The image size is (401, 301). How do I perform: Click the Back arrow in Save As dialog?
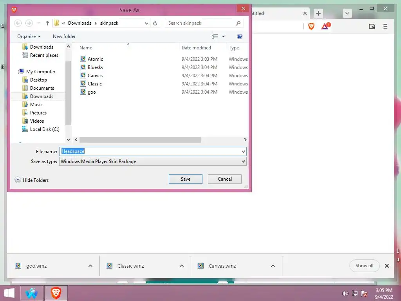[18, 23]
